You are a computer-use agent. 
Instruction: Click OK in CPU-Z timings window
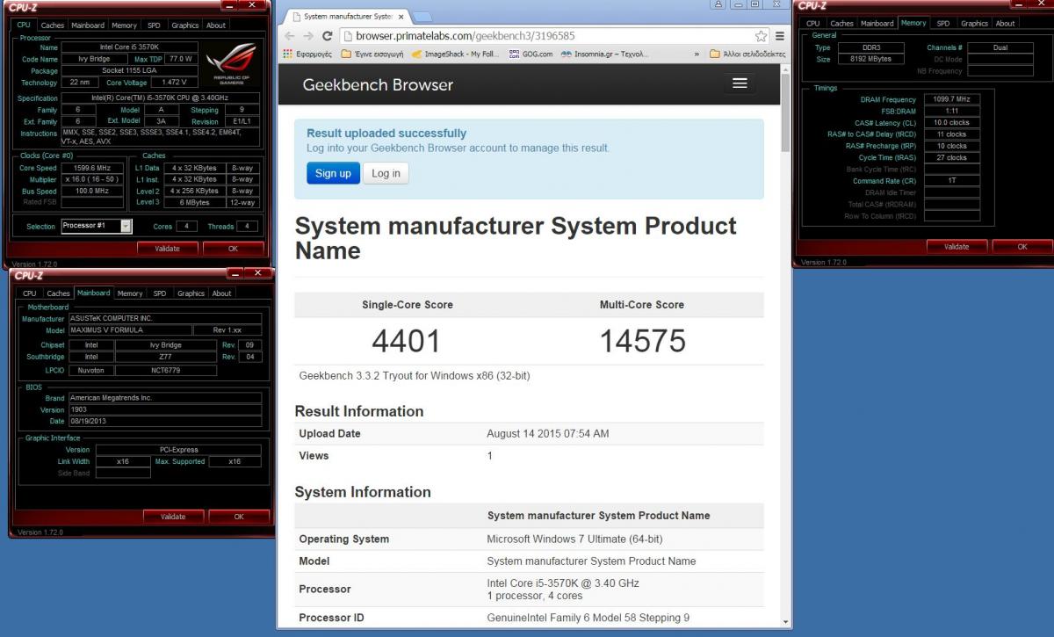(1022, 247)
